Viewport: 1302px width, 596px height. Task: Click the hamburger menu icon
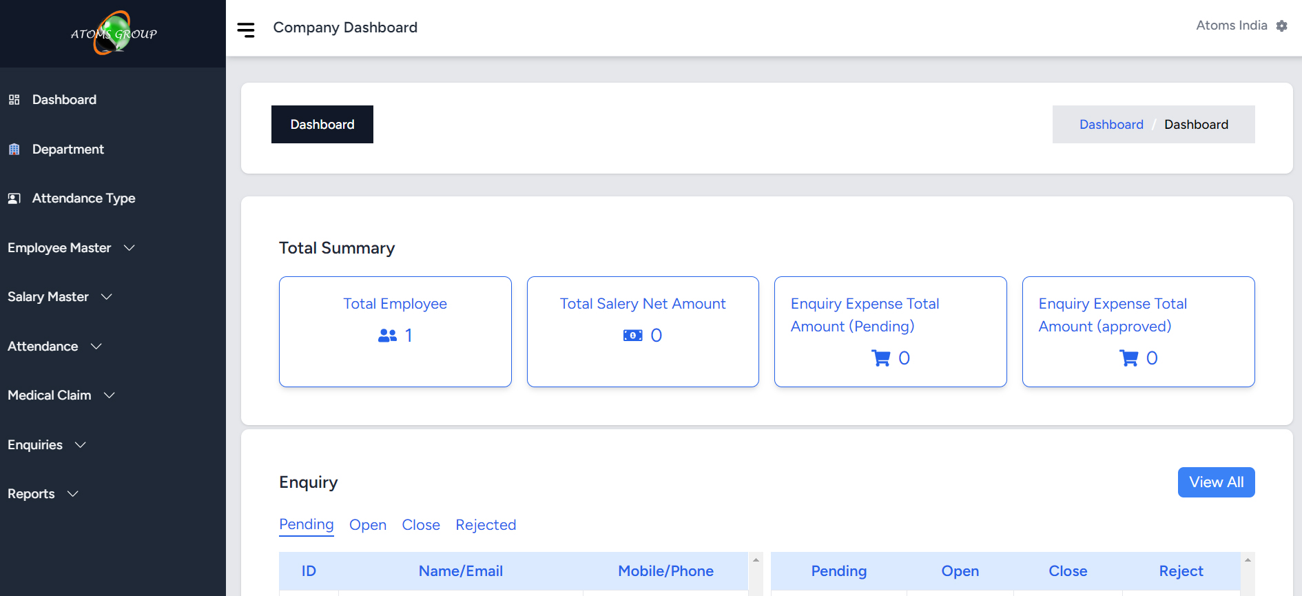[246, 30]
